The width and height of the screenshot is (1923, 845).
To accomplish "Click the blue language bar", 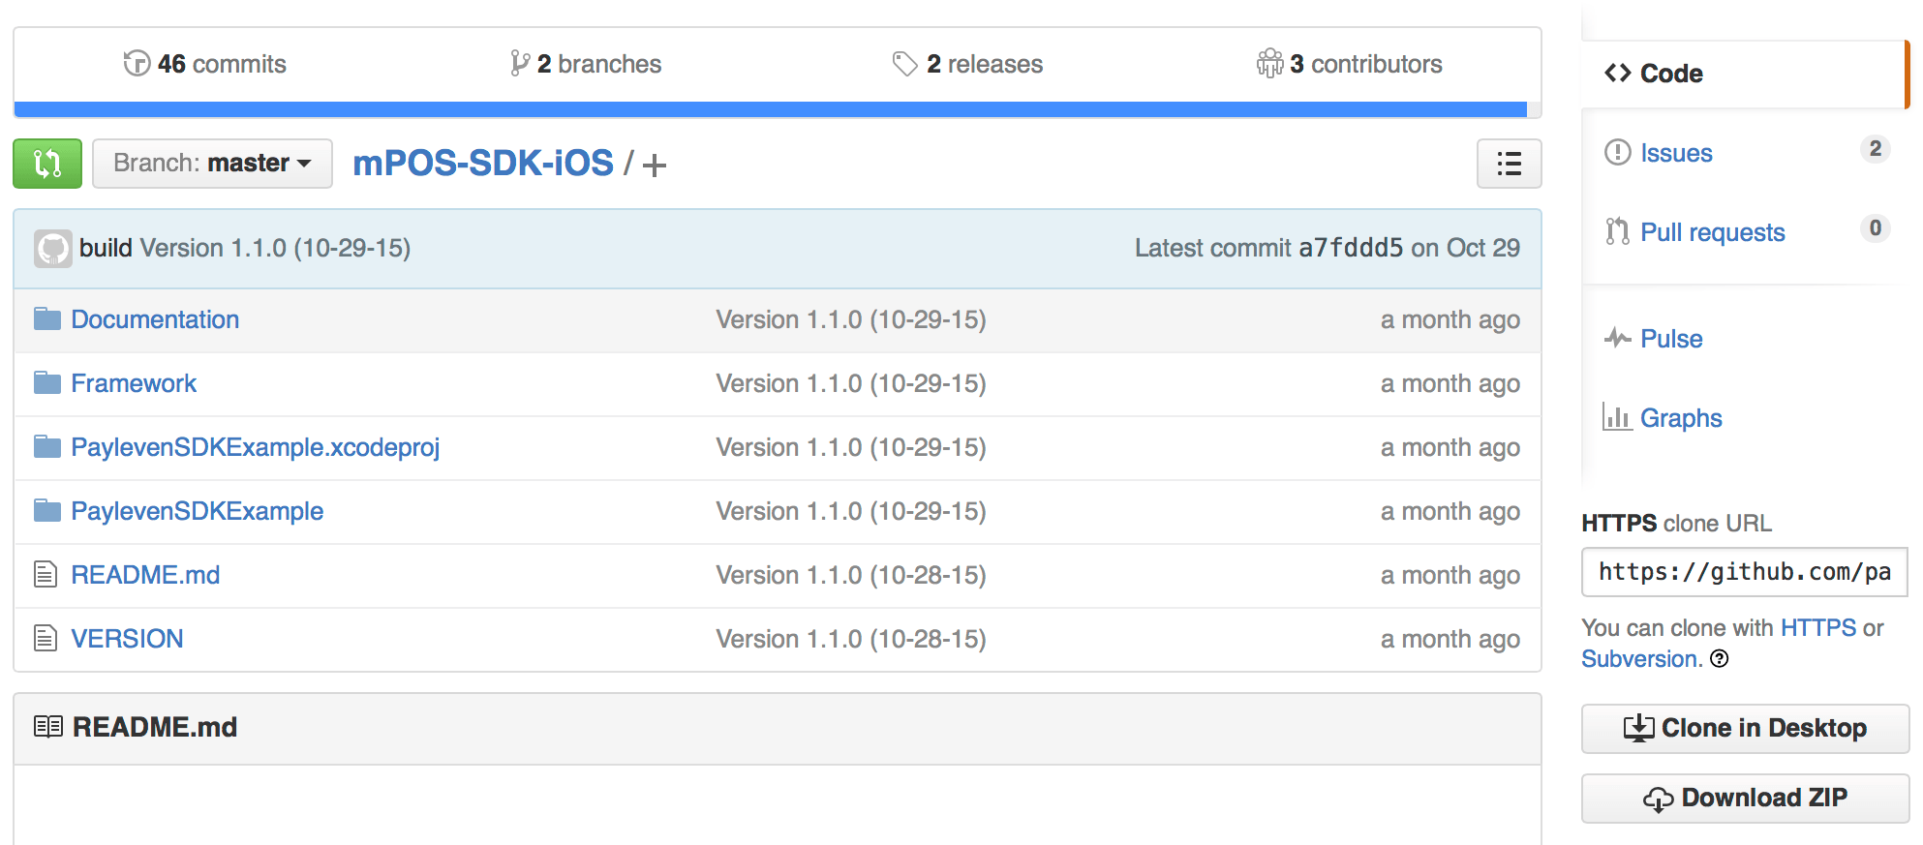I will coord(771,109).
